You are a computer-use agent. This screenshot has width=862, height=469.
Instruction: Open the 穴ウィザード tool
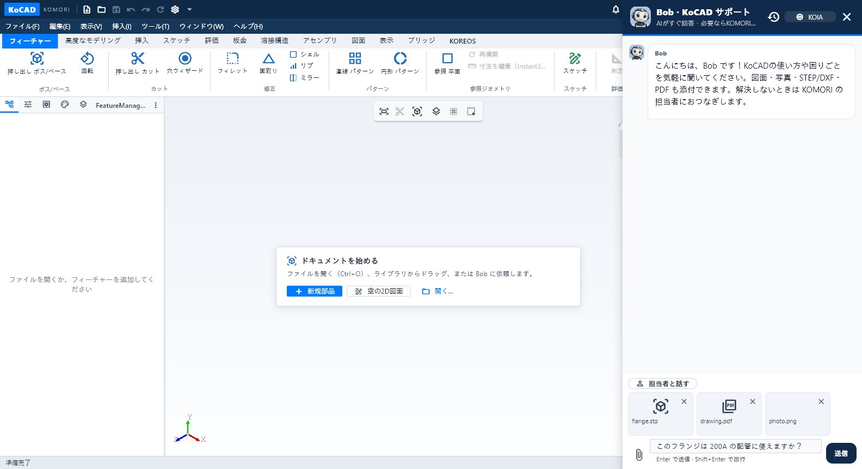(185, 63)
